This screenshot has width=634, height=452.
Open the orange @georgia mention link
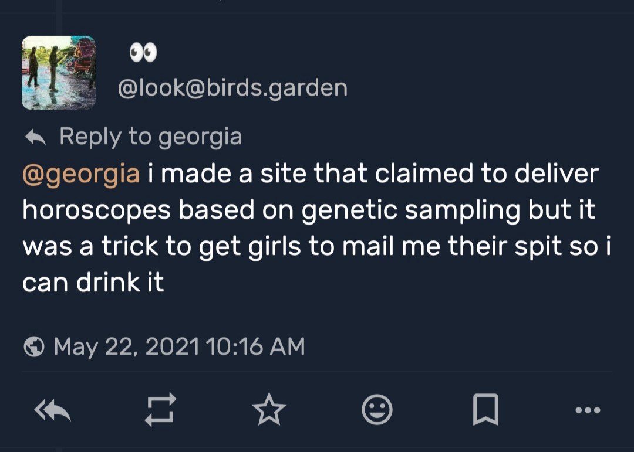(81, 174)
